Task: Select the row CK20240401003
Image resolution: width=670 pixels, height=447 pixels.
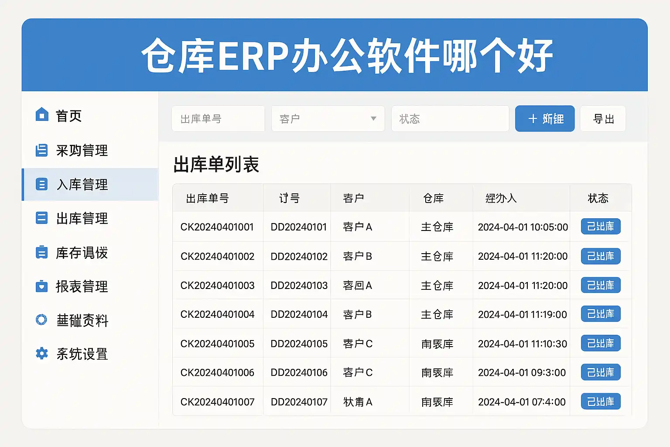Action: (x=217, y=285)
